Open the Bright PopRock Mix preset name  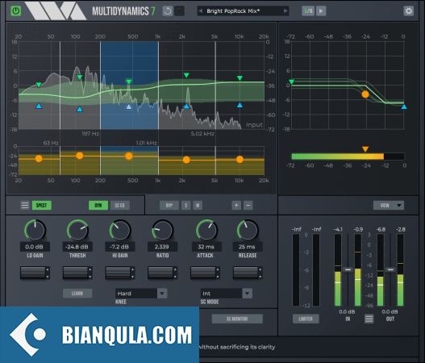(233, 11)
